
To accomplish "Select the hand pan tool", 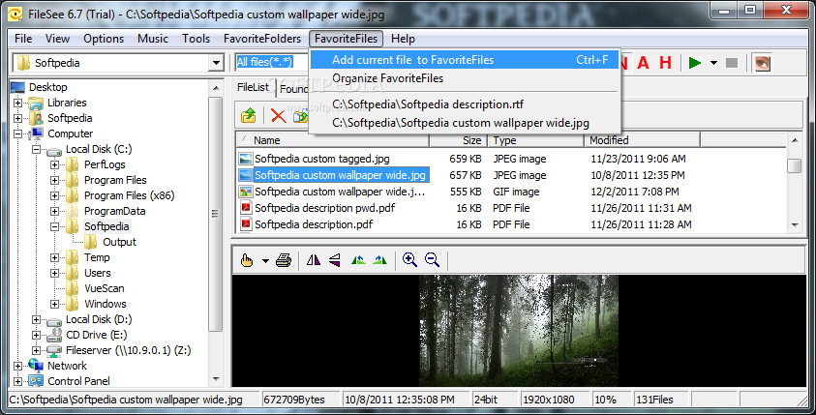I will pyautogui.click(x=247, y=260).
